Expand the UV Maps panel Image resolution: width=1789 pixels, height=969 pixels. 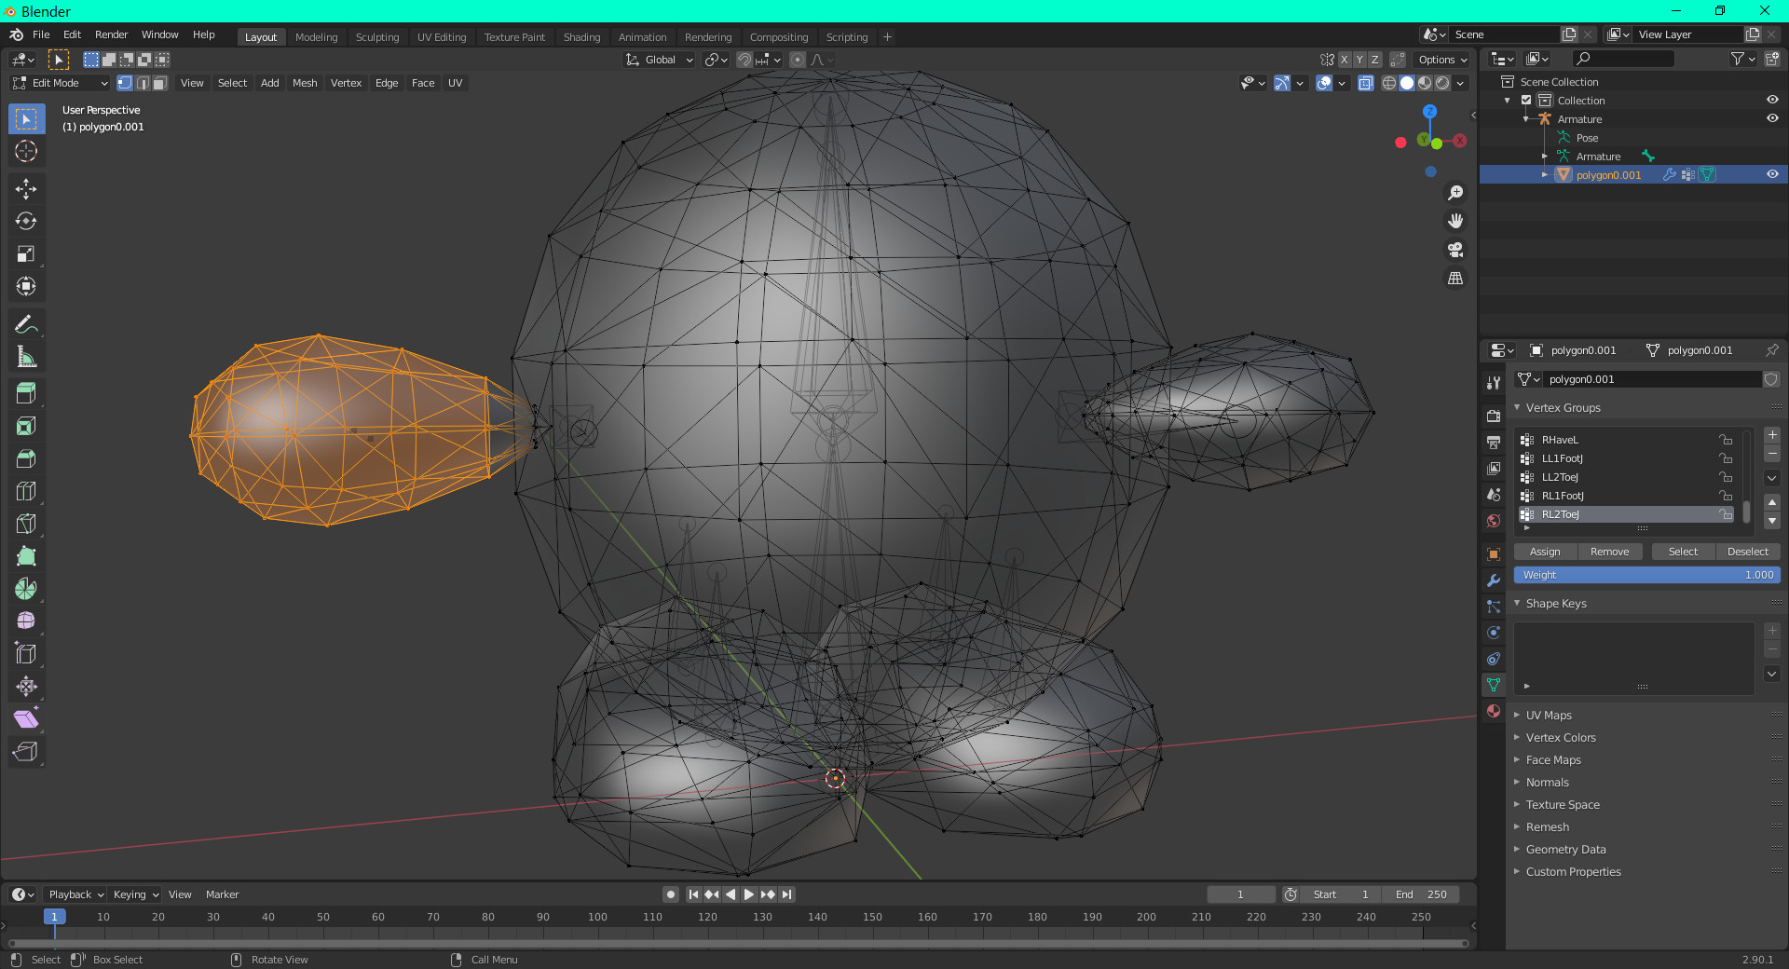click(1549, 716)
